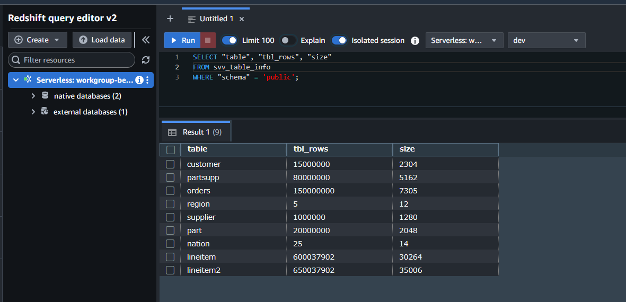The image size is (626, 302).
Task: Check the region row checkbox
Action: 170,204
